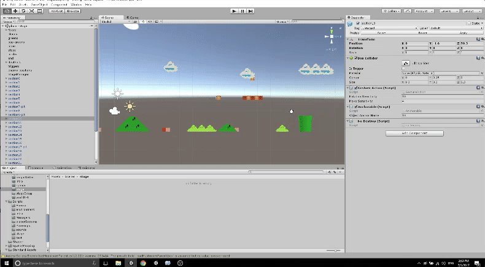The width and height of the screenshot is (485, 267).
Task: Switch to the Game tab
Action: [x=133, y=18]
